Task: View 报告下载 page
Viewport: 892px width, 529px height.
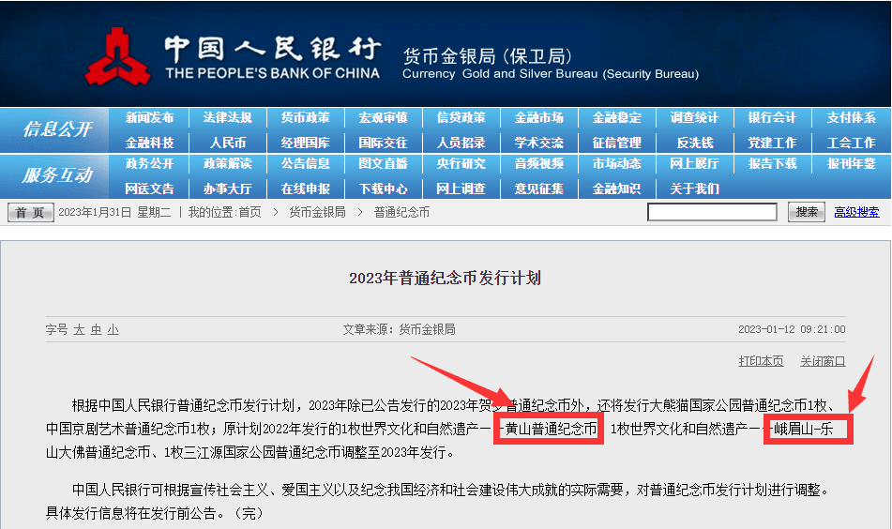Action: click(x=773, y=164)
